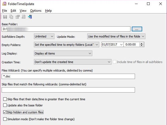Screen dimensions: 167x125
Task: Click the browse '...' button for Base Folder
Action: [137, 29]
